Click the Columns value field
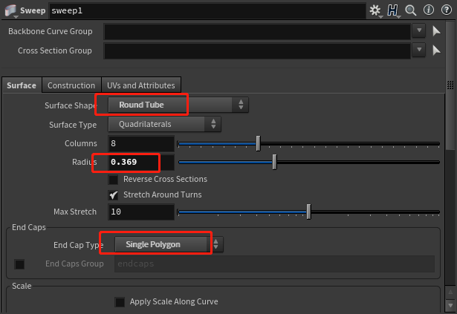 click(x=141, y=143)
